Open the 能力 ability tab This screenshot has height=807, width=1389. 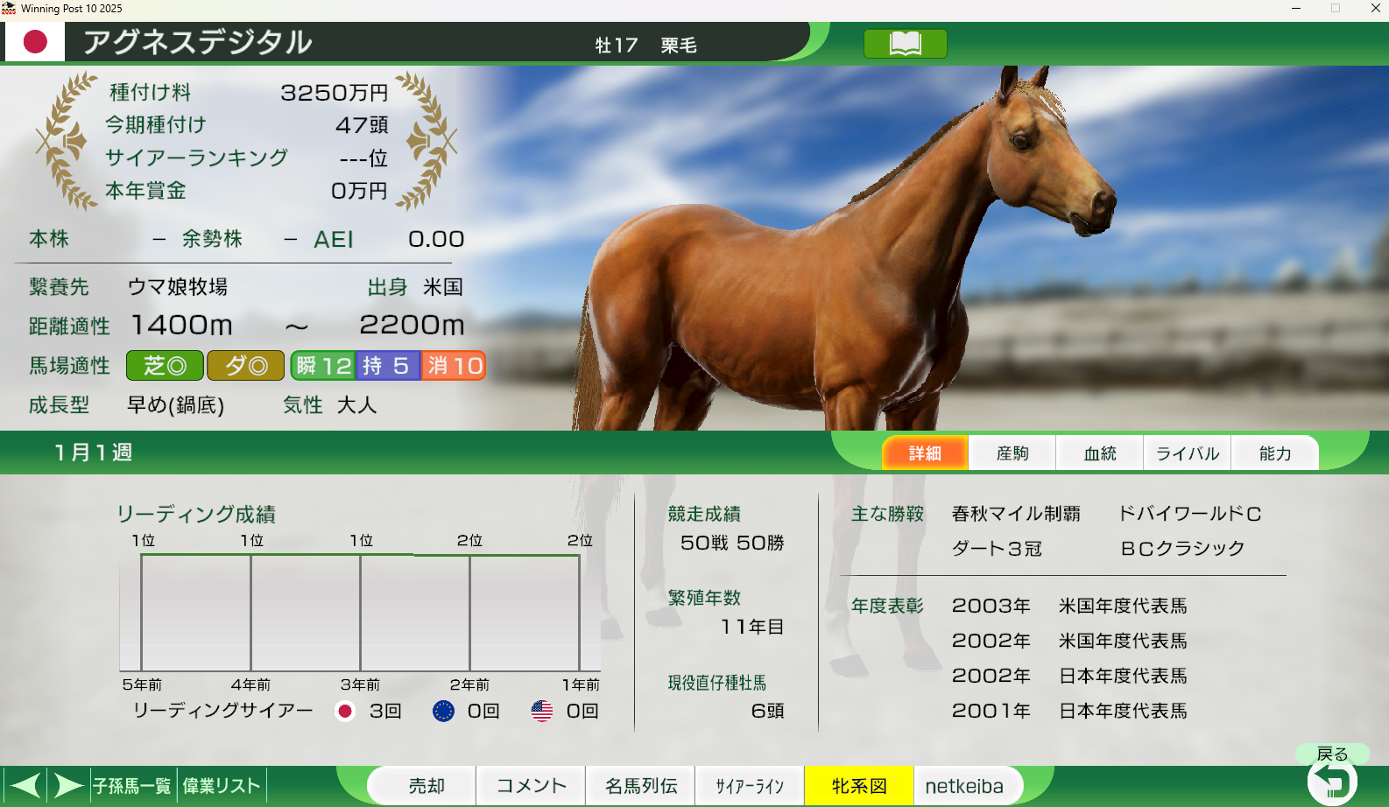(x=1275, y=453)
